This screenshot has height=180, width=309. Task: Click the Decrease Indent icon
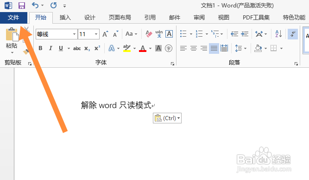click(x=234, y=34)
